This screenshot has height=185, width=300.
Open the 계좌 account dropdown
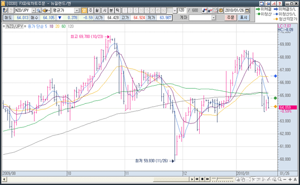(213, 18)
